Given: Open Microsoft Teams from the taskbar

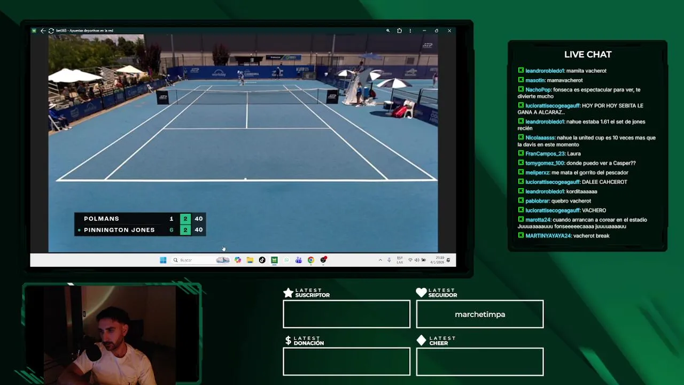Looking at the screenshot, I should pyautogui.click(x=299, y=260).
